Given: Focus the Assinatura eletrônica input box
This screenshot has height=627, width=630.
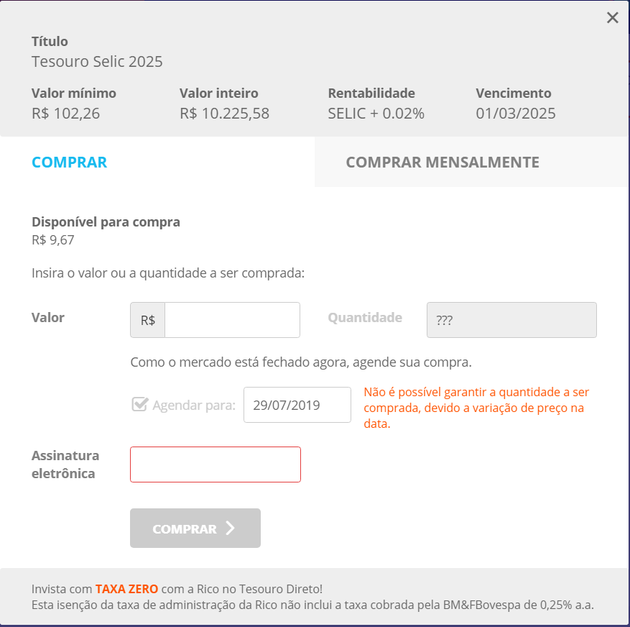Looking at the screenshot, I should click(x=216, y=464).
